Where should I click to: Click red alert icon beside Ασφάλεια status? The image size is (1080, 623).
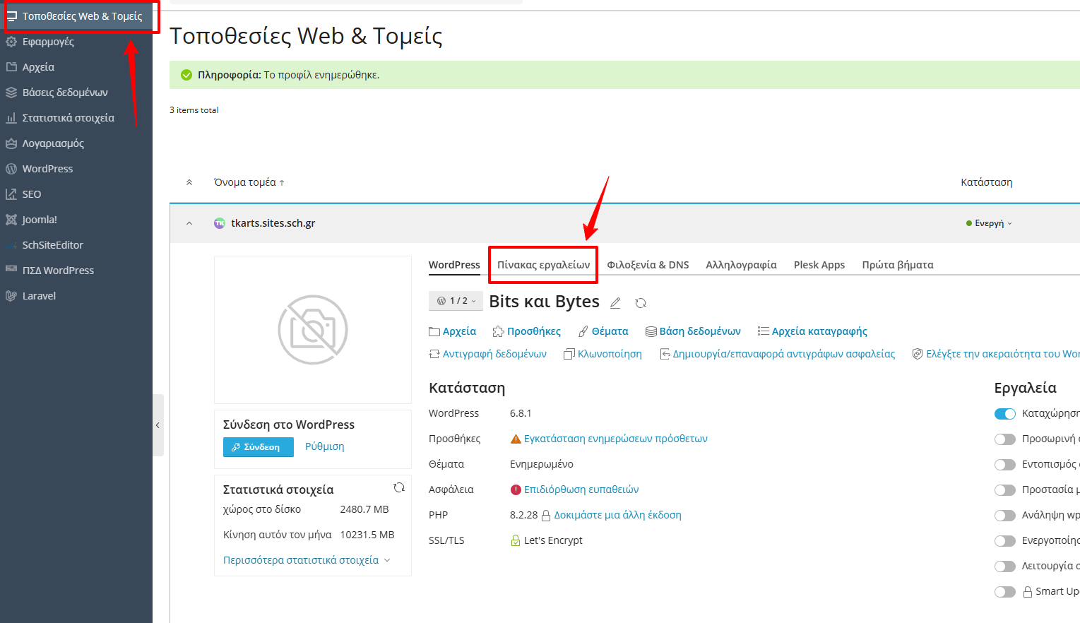click(516, 490)
